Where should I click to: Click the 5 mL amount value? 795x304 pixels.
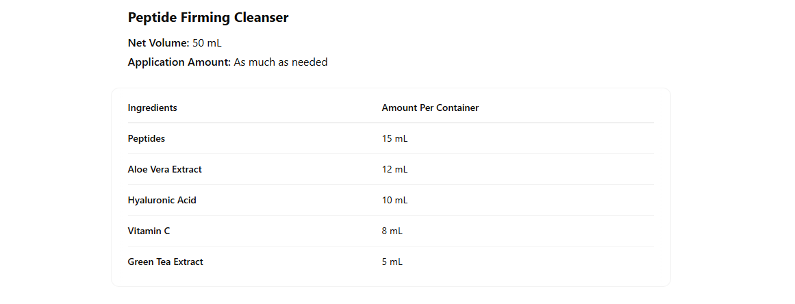[392, 262]
